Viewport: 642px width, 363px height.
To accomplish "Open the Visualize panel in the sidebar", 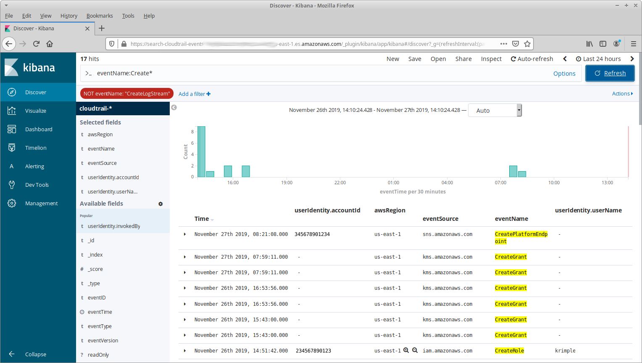I will [36, 111].
